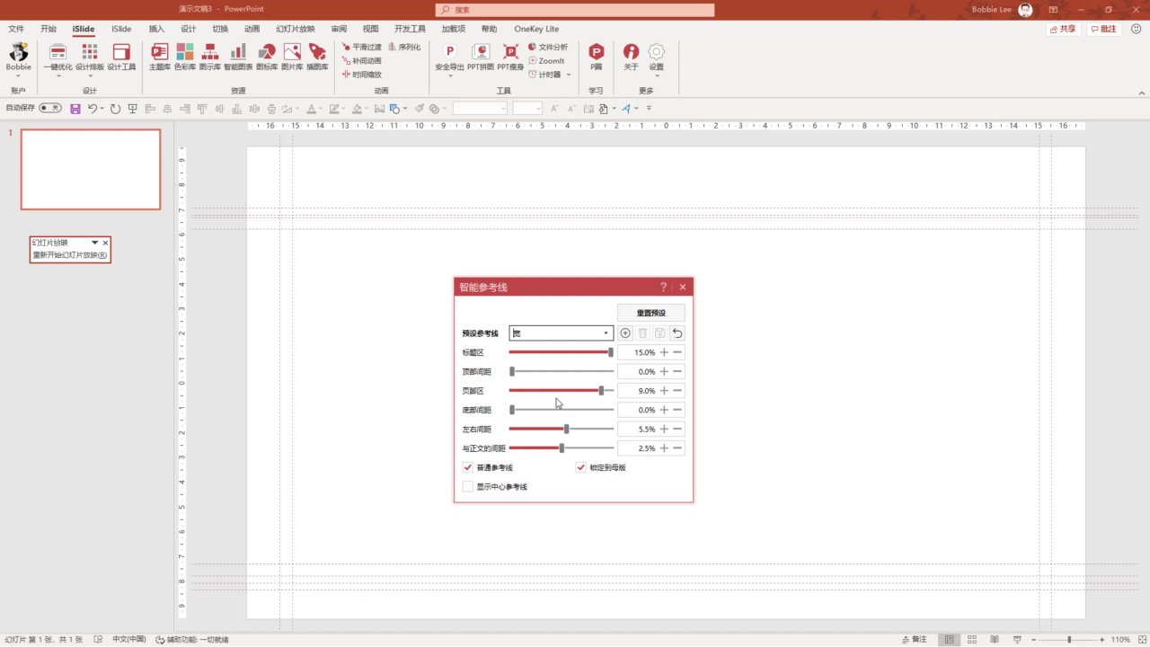Click the purple save icon in quick toolbar
1150x647 pixels.
[75, 109]
